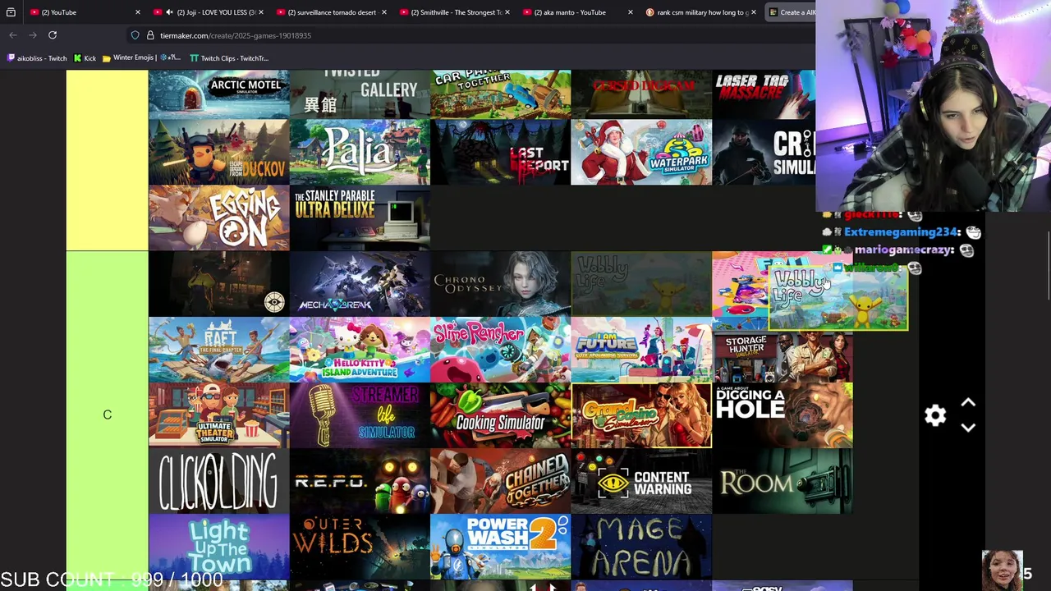Open the surveillance tornado desert tab

tap(332, 12)
